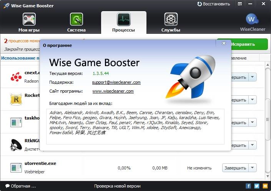Click the Процессы heartbeat monitor icon

tap(123, 19)
